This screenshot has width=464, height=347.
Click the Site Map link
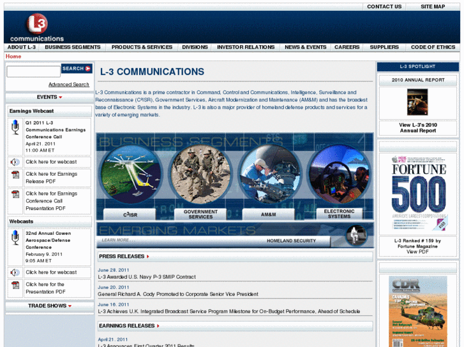[433, 6]
